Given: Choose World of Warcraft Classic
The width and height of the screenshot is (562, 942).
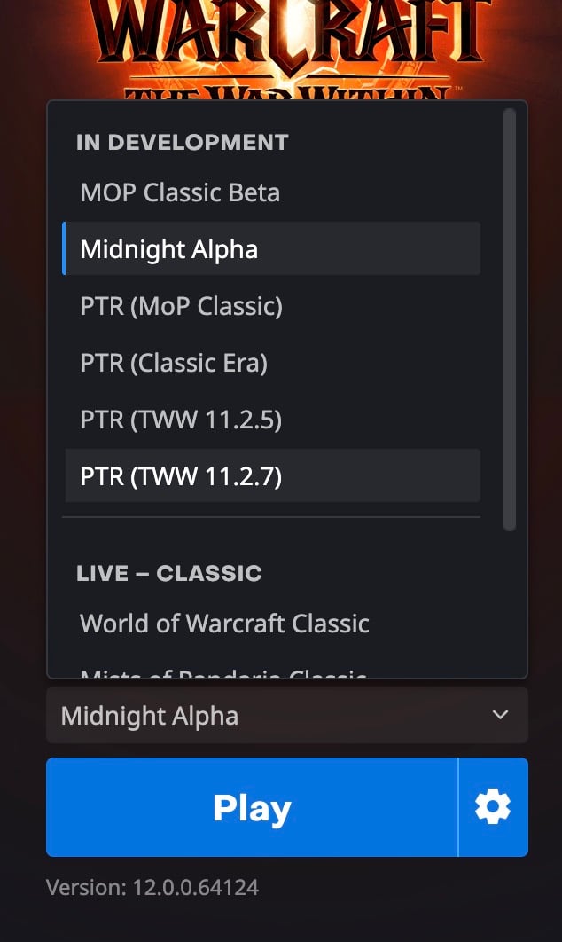Looking at the screenshot, I should [x=224, y=623].
